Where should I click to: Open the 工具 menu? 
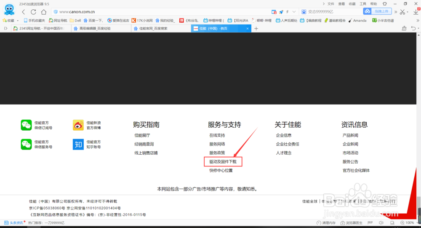click(x=363, y=4)
